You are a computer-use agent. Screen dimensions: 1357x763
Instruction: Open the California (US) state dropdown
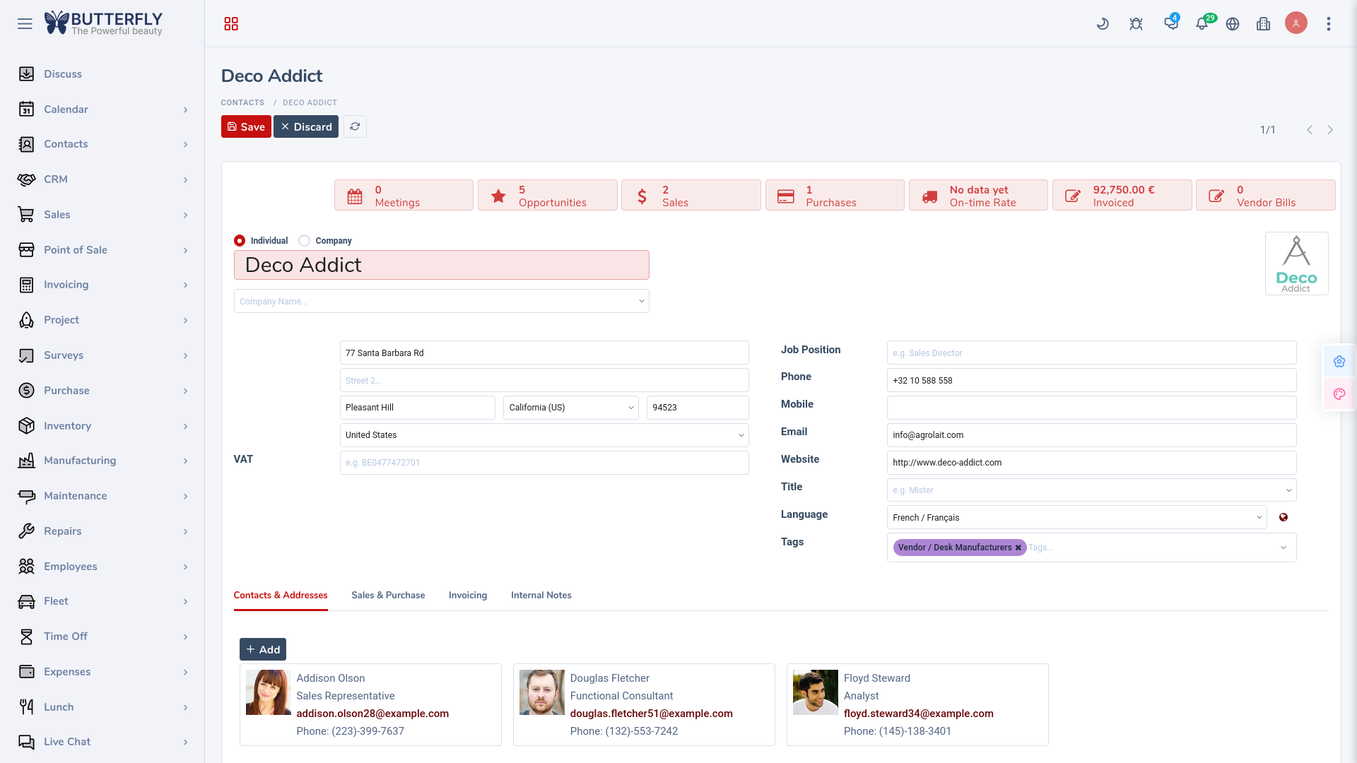point(571,408)
